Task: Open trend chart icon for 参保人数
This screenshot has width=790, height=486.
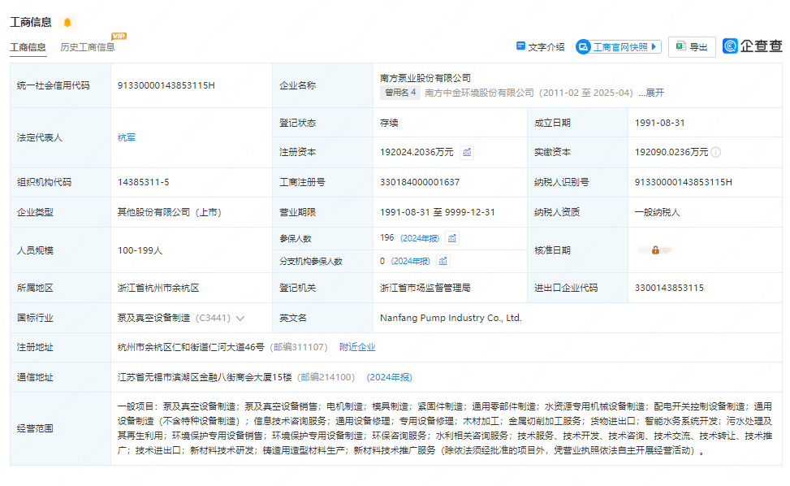Action: point(452,238)
